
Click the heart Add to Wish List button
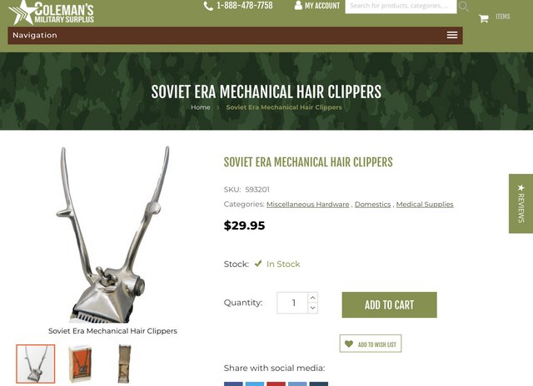[370, 344]
